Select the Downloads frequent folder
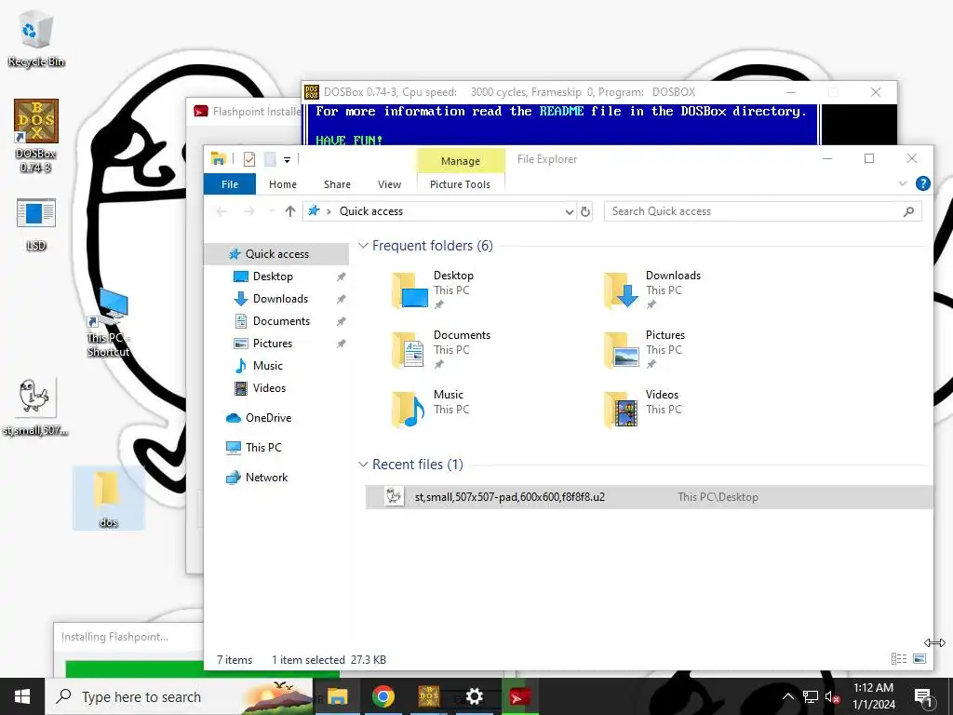Screen dimensions: 953x715 654,290
